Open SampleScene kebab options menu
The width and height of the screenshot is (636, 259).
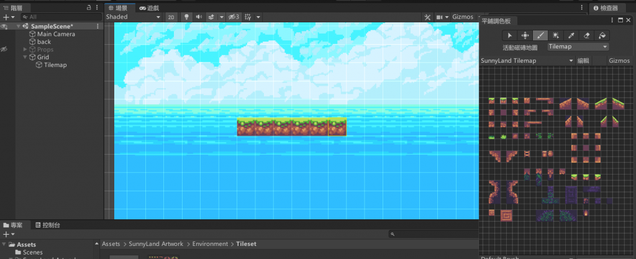click(98, 26)
